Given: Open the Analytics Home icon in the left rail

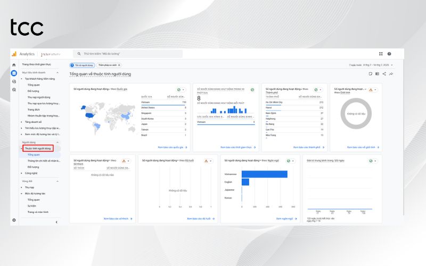Looking at the screenshot, I should 14,65.
